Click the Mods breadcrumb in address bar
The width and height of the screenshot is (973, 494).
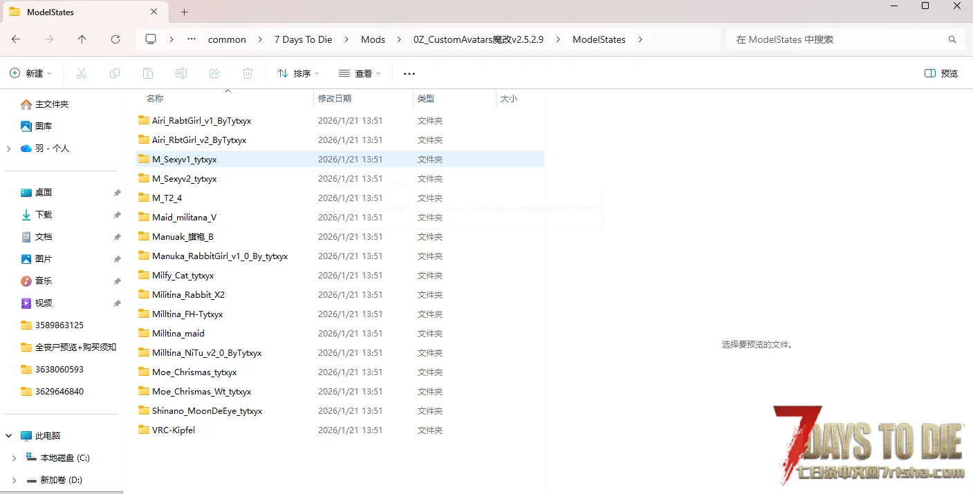(x=373, y=39)
